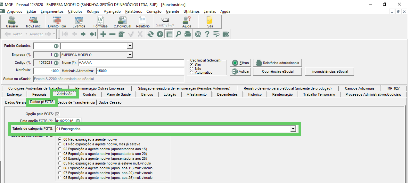Go to the next record arrow
The image size is (410, 183).
pos(83,34)
